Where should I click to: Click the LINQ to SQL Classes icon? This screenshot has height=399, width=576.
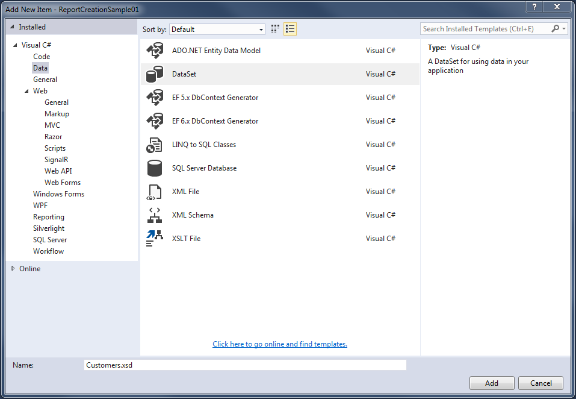tap(154, 145)
